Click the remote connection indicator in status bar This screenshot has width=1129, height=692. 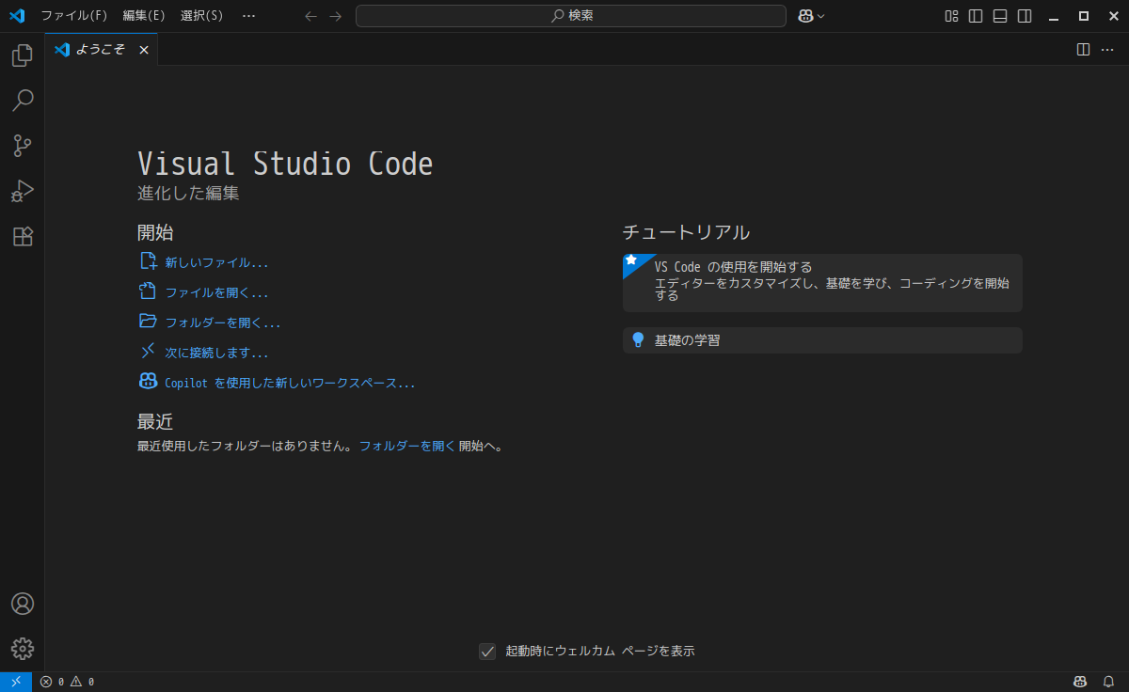[16, 682]
